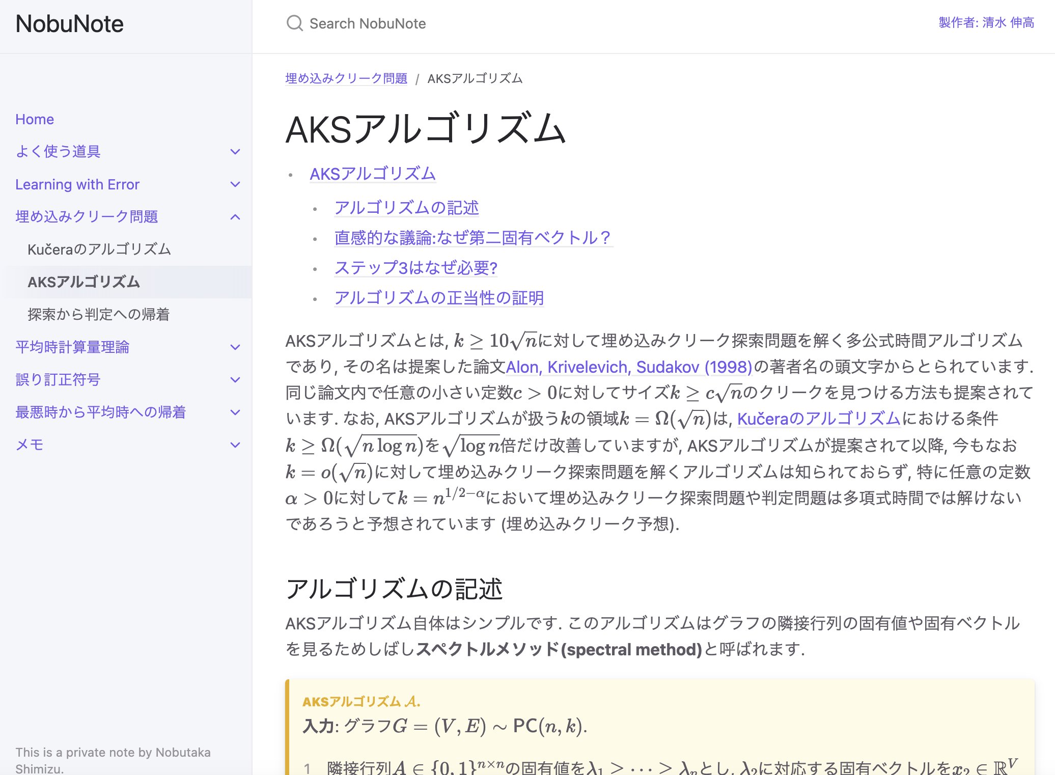Expand the メモ section chevron

(235, 445)
